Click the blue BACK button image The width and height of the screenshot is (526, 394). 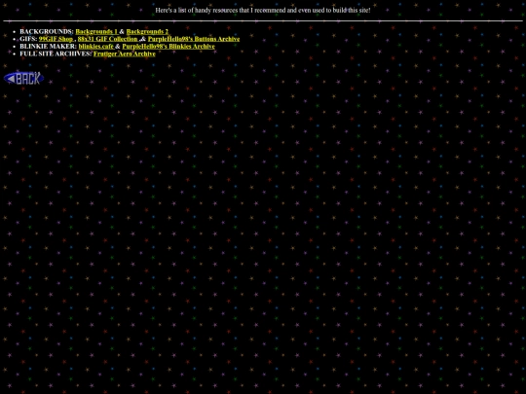coord(23,79)
